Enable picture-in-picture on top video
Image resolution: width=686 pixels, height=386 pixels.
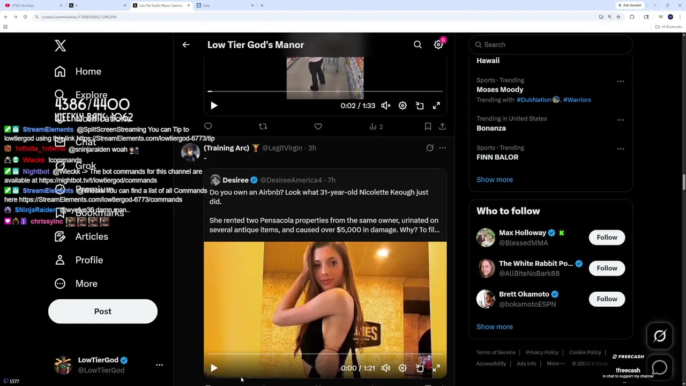[x=420, y=106]
